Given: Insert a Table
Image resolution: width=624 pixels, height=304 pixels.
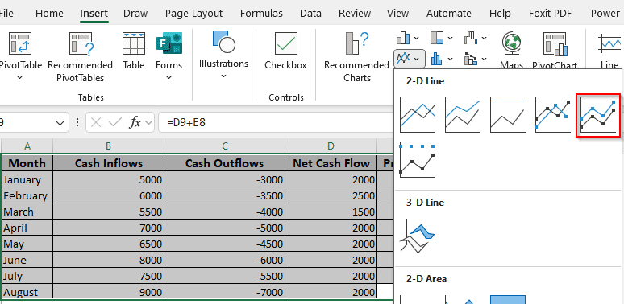Looking at the screenshot, I should click(134, 51).
